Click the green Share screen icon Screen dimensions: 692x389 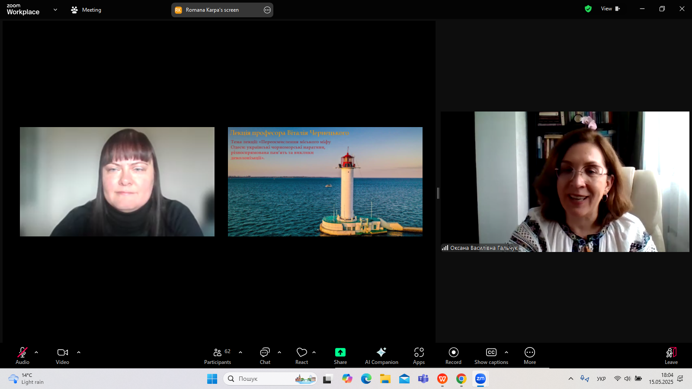[340, 352]
